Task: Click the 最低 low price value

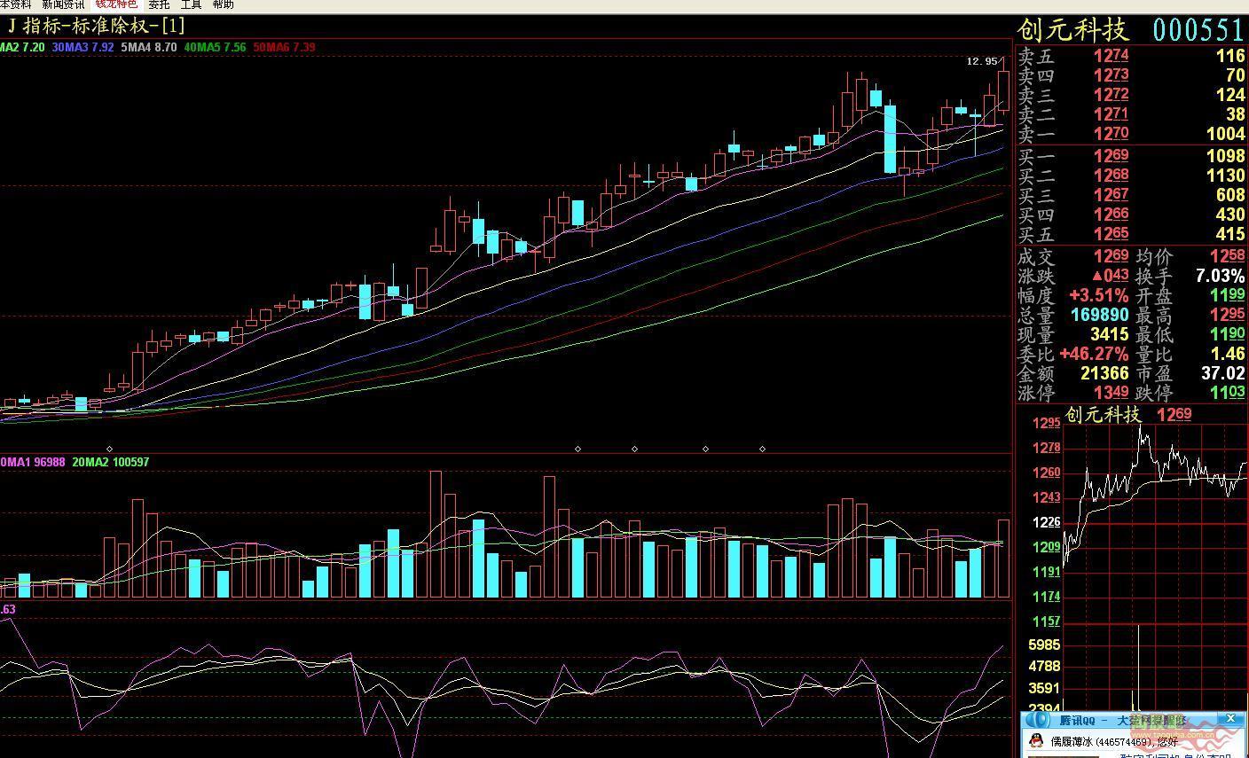Action: click(x=1228, y=334)
